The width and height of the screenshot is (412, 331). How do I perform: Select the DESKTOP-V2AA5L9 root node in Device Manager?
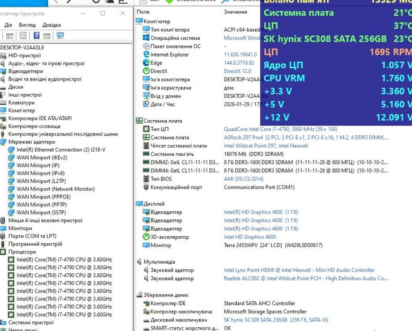pyautogui.click(x=22, y=47)
